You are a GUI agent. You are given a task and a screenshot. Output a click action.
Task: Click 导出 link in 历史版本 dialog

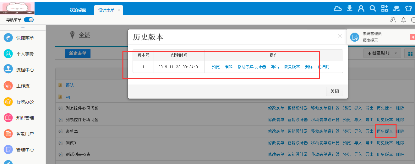click(275, 67)
